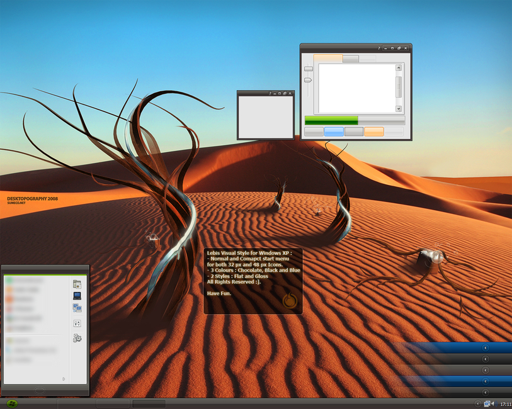The image size is (512, 409).
Task: Minimize the large sample window
Action: click(385, 48)
